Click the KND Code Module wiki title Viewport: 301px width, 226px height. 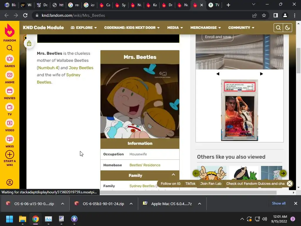pos(44,28)
